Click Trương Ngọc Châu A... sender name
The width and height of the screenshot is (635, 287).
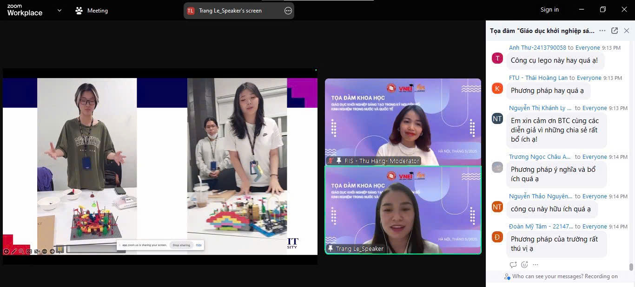coord(540,157)
